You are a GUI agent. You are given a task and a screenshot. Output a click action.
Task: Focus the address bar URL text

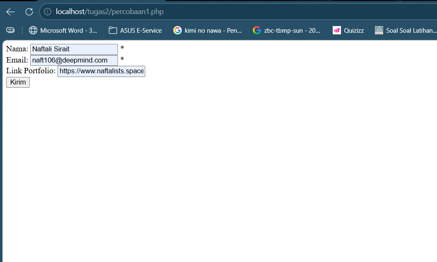110,12
